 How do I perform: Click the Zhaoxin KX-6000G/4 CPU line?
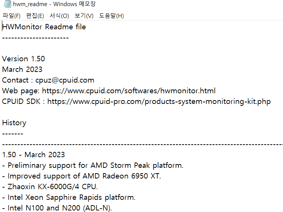coord(50,187)
